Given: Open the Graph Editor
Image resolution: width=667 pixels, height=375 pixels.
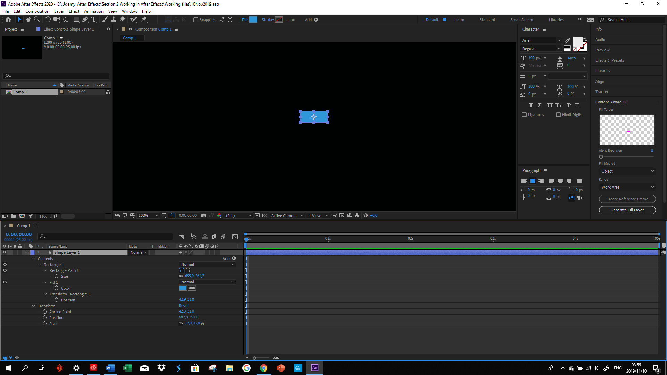Looking at the screenshot, I should 235,236.
